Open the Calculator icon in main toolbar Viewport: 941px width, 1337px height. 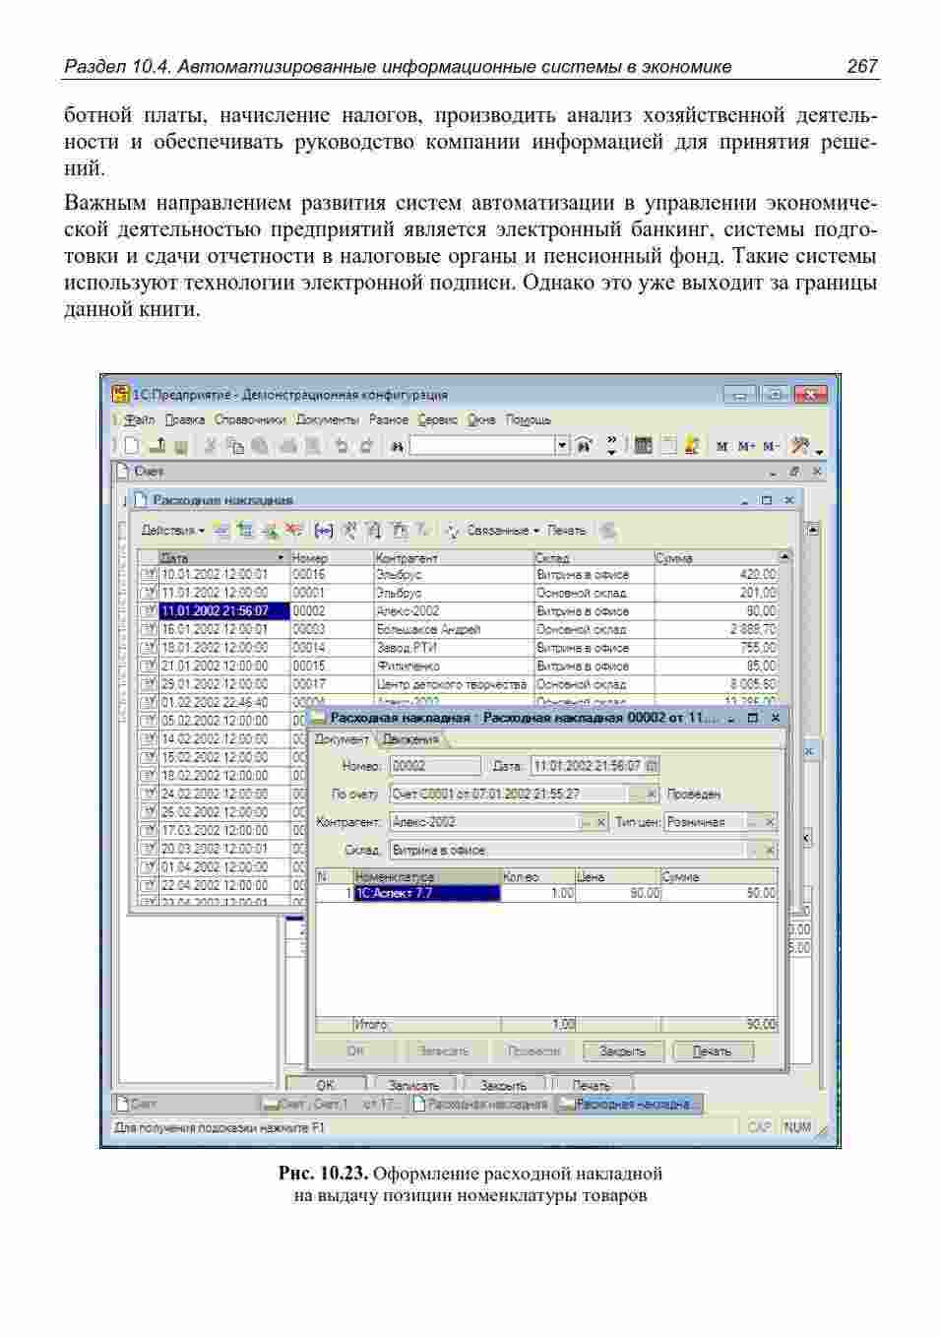643,446
